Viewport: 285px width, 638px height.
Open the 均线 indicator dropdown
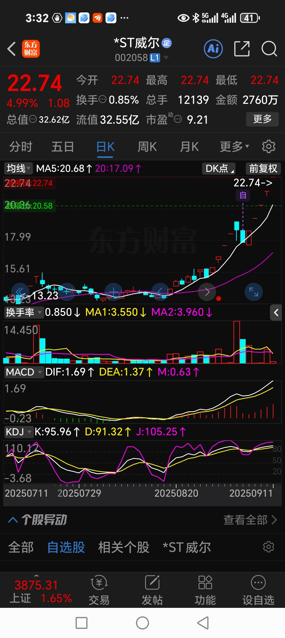click(x=18, y=168)
